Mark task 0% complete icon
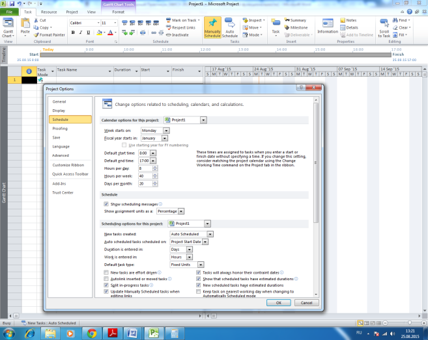The height and width of the screenshot is (340, 428). 124,23
